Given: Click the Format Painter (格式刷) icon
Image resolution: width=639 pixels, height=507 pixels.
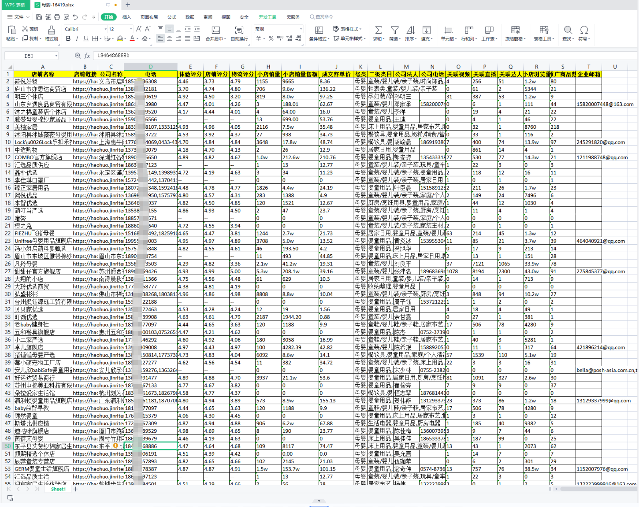Looking at the screenshot, I should [x=51, y=30].
